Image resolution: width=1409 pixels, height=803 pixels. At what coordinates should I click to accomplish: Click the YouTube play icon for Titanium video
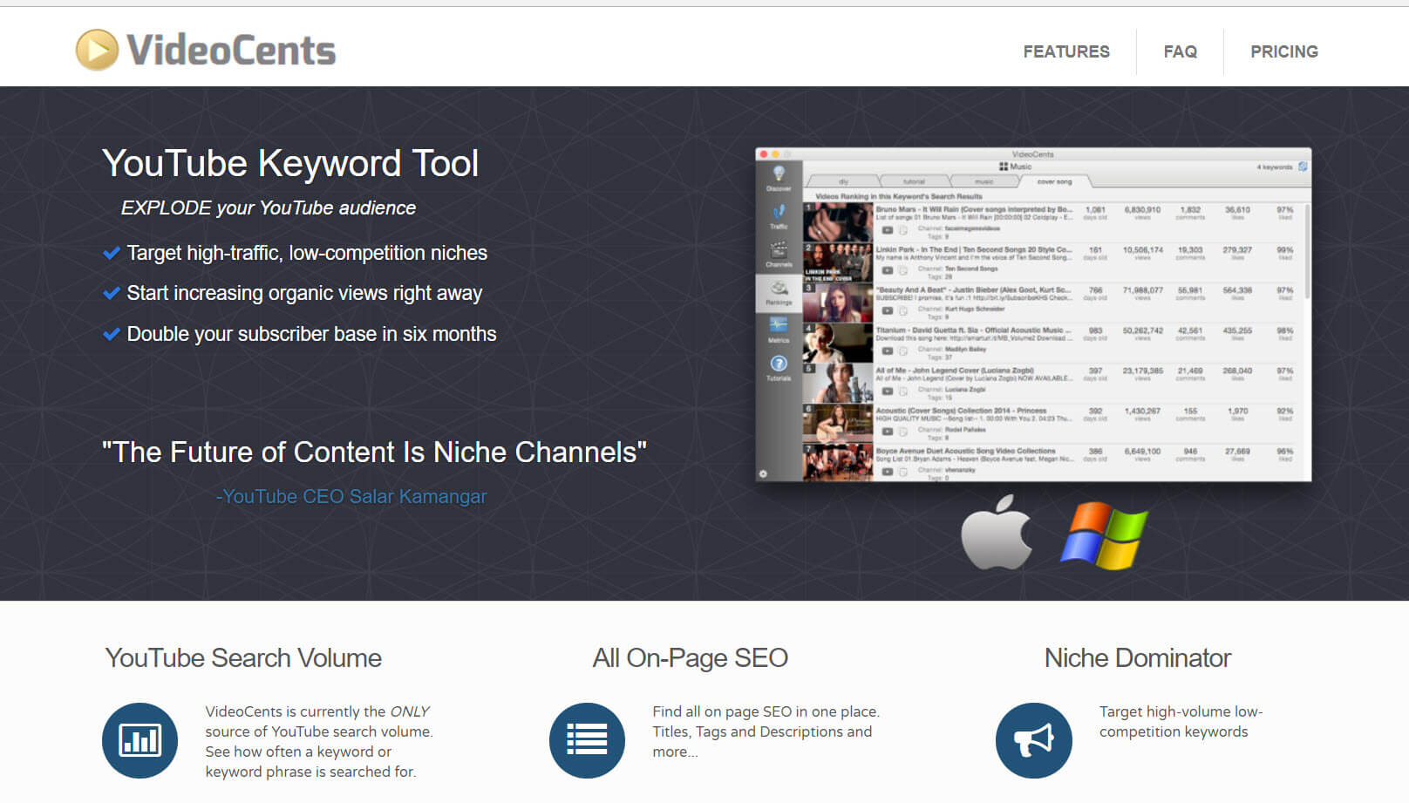[x=887, y=350]
